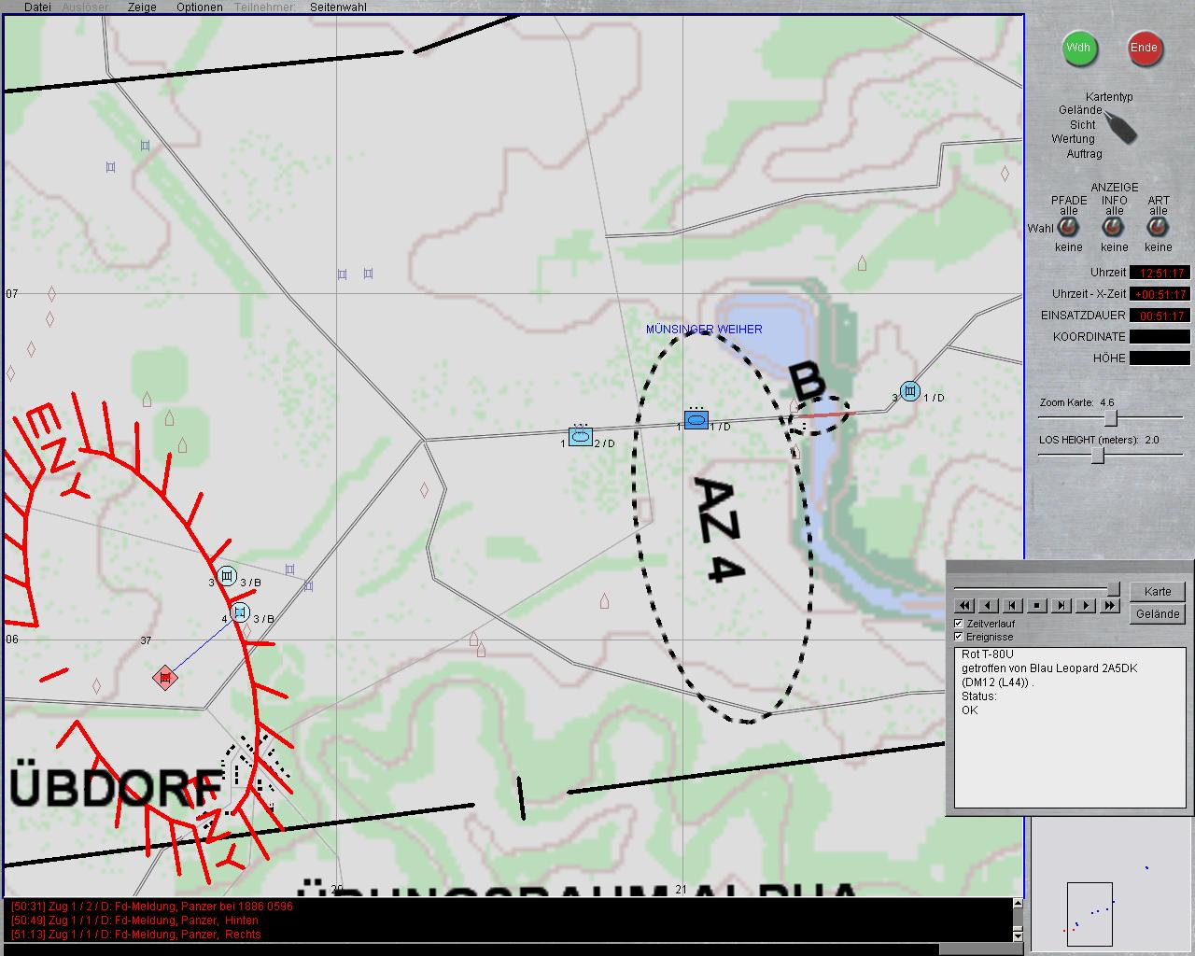Open the Optionen menu
This screenshot has width=1195, height=956.
[200, 7]
